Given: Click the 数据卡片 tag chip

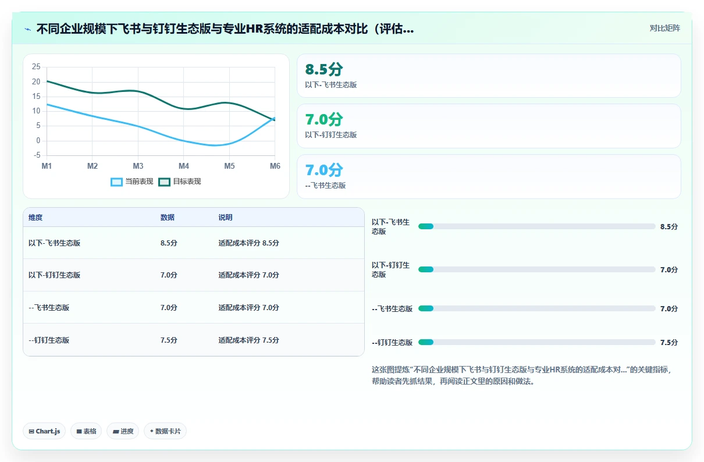Looking at the screenshot, I should [x=165, y=431].
